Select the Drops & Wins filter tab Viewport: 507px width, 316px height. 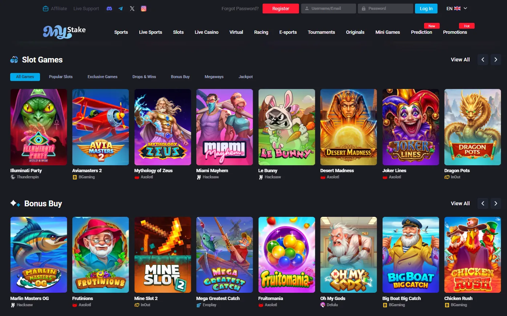click(144, 77)
